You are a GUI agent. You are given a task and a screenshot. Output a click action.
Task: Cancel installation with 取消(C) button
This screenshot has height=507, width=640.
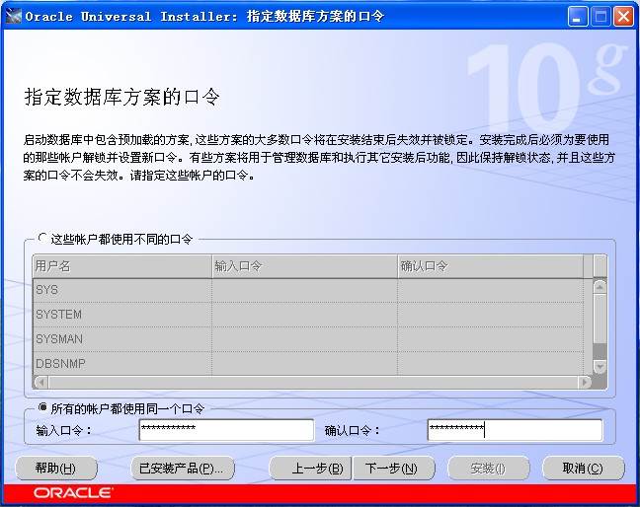click(x=584, y=469)
